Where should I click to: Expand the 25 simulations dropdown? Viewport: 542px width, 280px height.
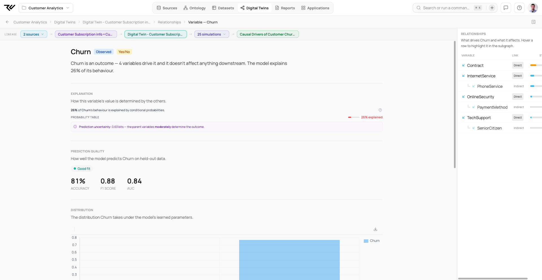click(x=212, y=34)
